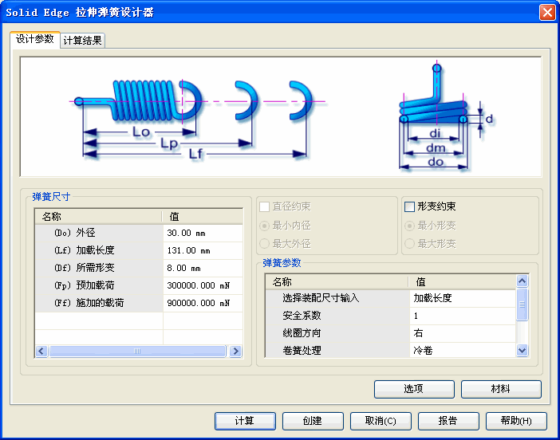The width and height of the screenshot is (560, 440).
Task: Select the 设计参数 tab
Action: [34, 39]
